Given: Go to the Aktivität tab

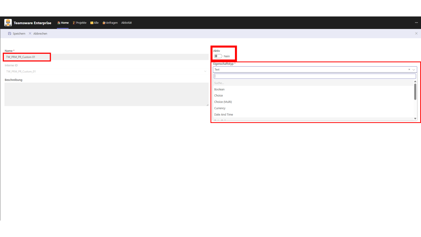Looking at the screenshot, I should pyautogui.click(x=126, y=23).
